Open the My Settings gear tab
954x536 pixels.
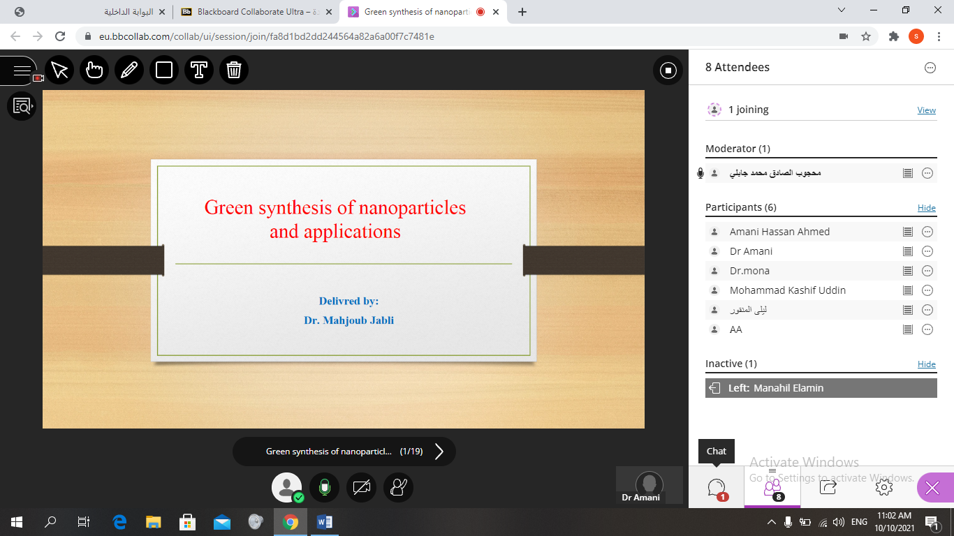point(884,487)
